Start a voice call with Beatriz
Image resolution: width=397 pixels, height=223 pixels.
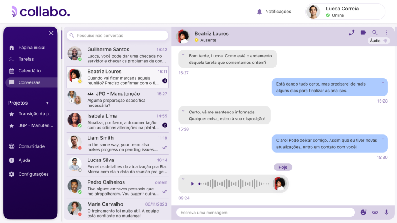coord(351,33)
